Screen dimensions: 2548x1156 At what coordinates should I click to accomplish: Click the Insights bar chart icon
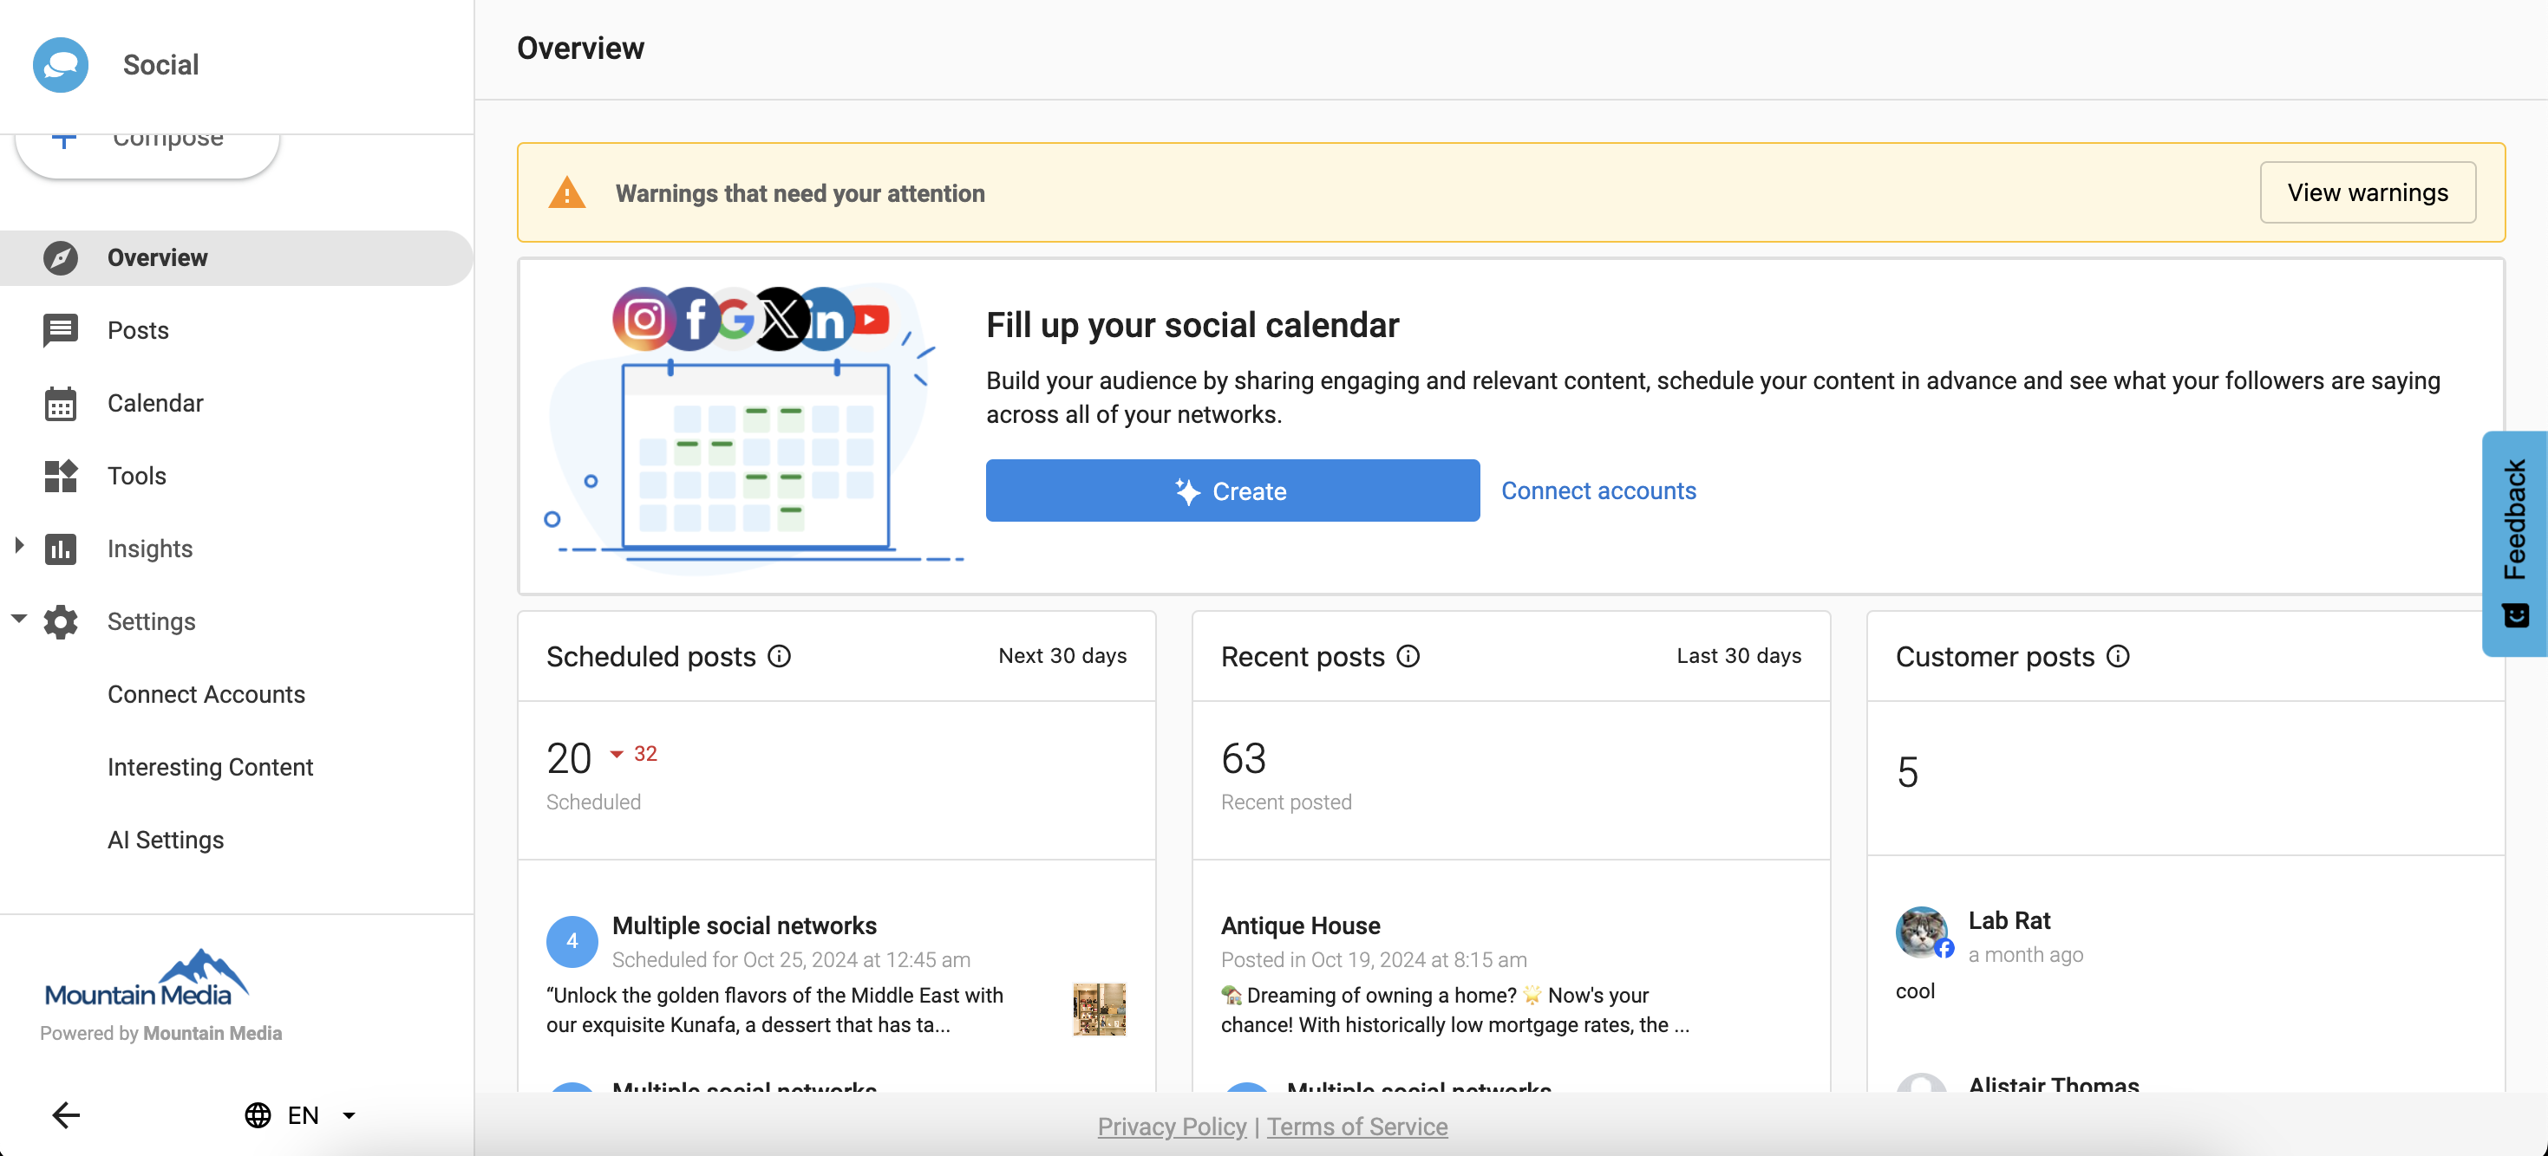coord(61,549)
